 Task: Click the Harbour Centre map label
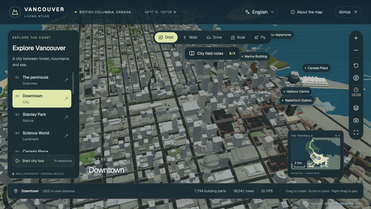pos(296,91)
